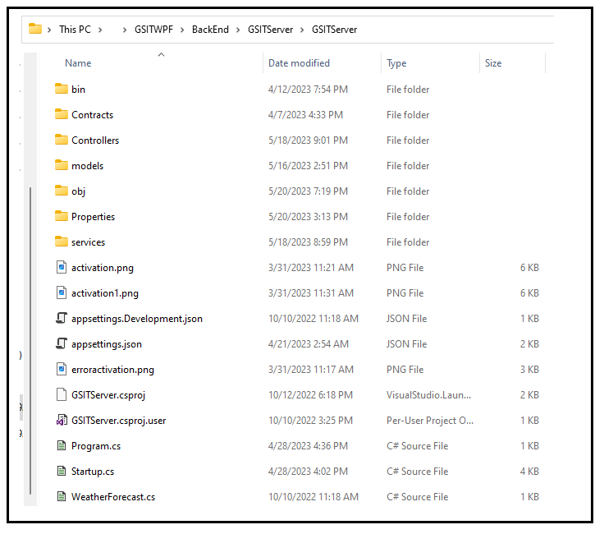Select the Properties folder name
This screenshot has height=534, width=604.
(x=94, y=217)
